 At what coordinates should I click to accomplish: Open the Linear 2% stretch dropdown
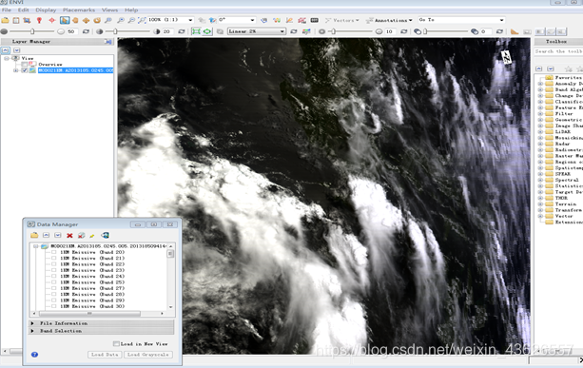(257, 31)
